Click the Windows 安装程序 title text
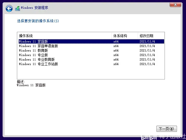This screenshot has height=140, width=186. pyautogui.click(x=34, y=8)
